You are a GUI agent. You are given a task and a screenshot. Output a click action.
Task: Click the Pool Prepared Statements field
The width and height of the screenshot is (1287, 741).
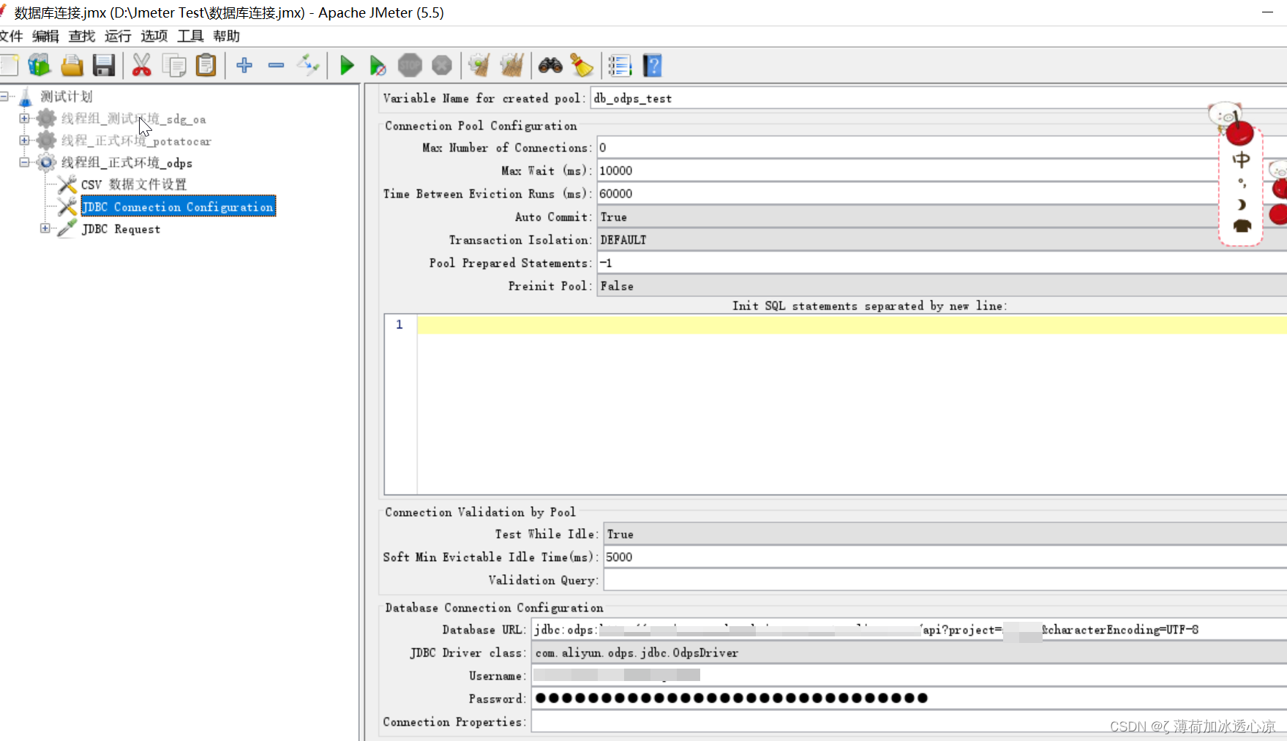coord(942,263)
